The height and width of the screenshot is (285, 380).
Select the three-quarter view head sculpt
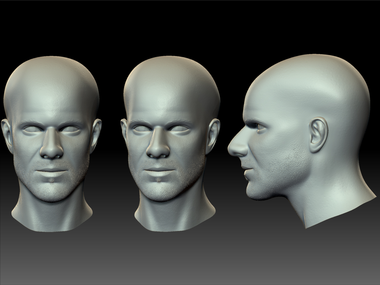(x=170, y=144)
